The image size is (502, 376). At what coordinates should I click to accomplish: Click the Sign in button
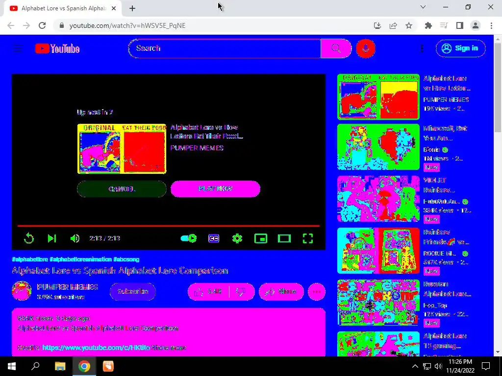(x=460, y=48)
